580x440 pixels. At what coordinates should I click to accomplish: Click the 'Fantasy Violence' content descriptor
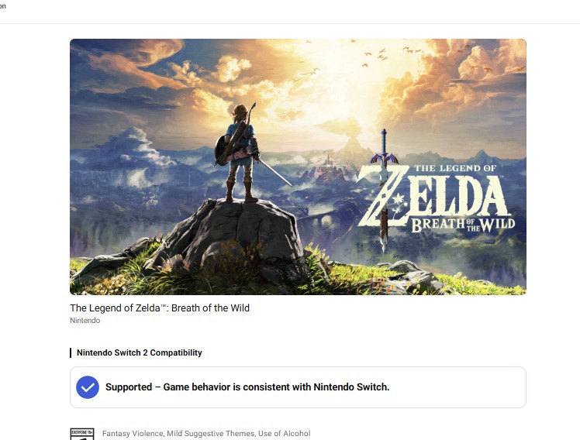pyautogui.click(x=133, y=433)
